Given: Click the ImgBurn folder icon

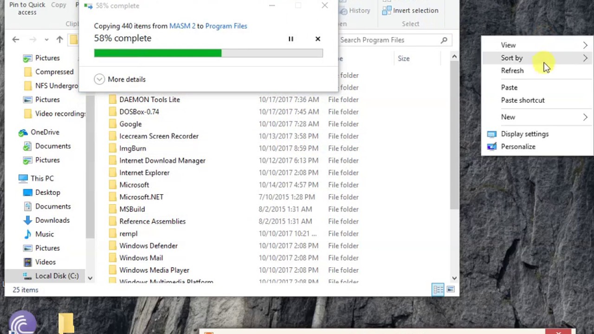Looking at the screenshot, I should click(112, 148).
